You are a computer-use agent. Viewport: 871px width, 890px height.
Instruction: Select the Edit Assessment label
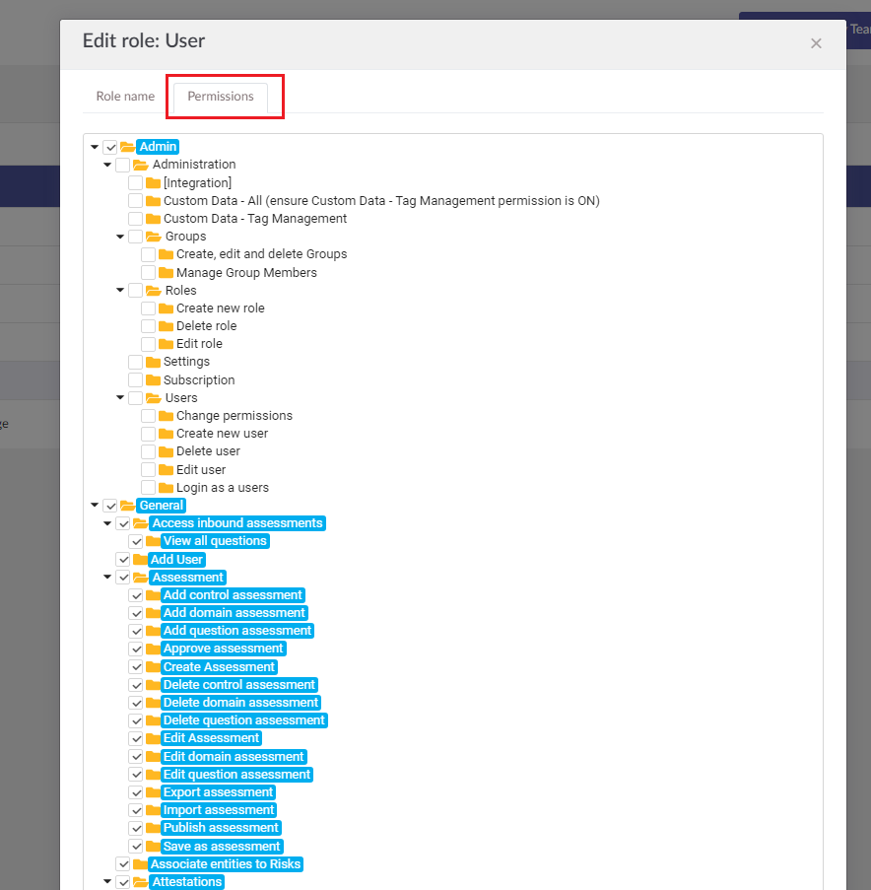(211, 738)
